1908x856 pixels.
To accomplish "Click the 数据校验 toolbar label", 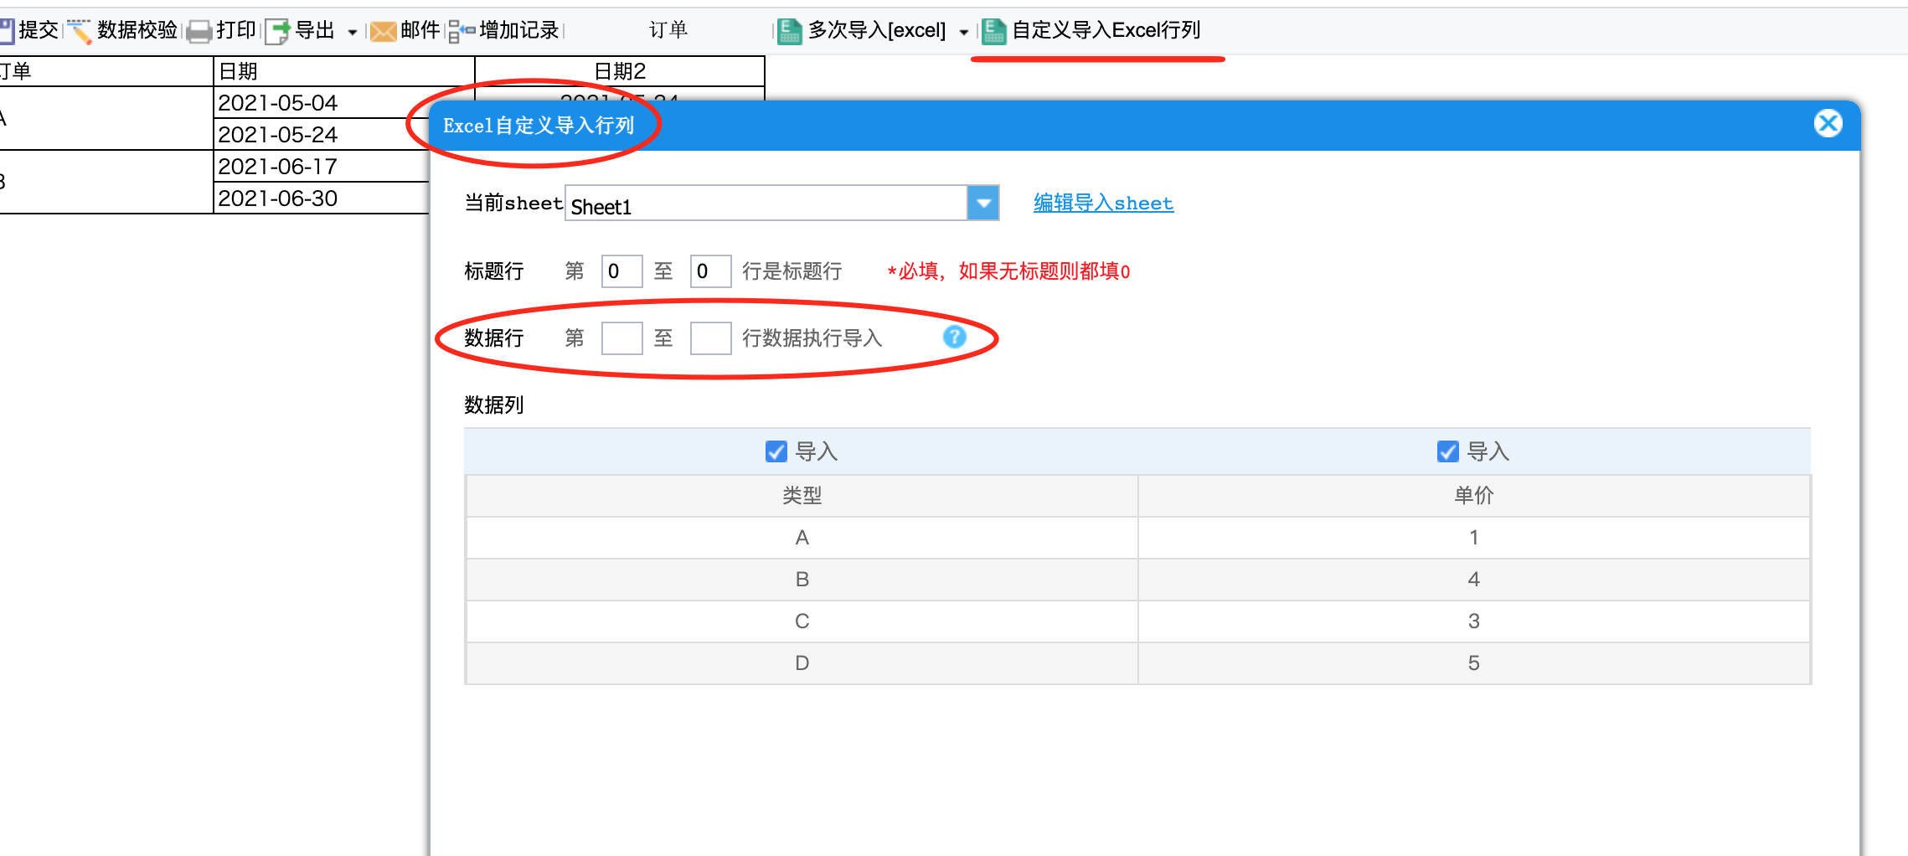I will (x=137, y=30).
